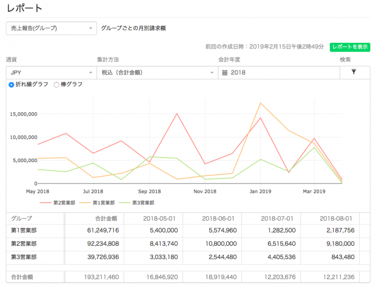
Task: Click the 会計年度 2018 year field
Action: tap(279, 72)
